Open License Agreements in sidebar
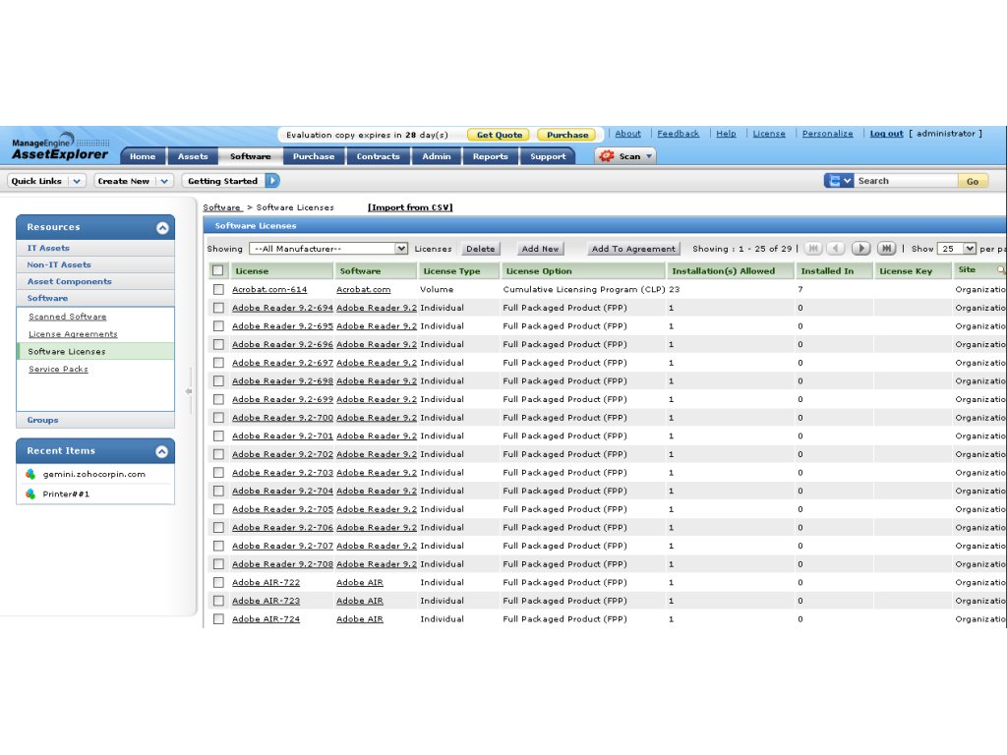Image resolution: width=1007 pixels, height=755 pixels. click(73, 334)
